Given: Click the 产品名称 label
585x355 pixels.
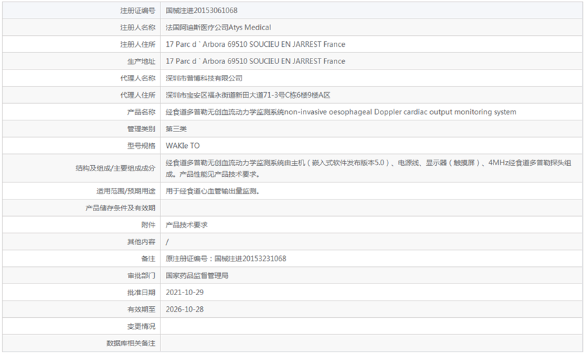Looking at the screenshot, I should tap(141, 112).
